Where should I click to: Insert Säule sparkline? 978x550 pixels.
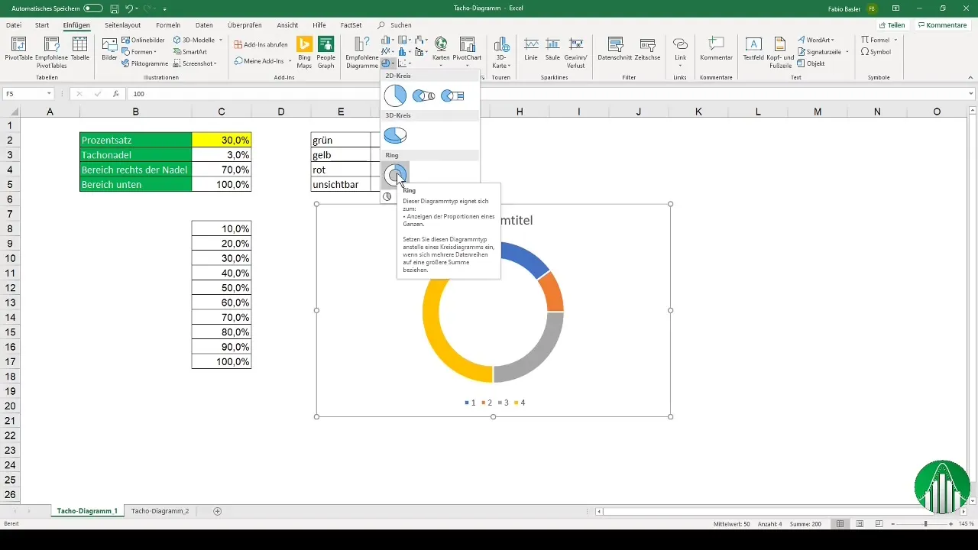coord(552,50)
